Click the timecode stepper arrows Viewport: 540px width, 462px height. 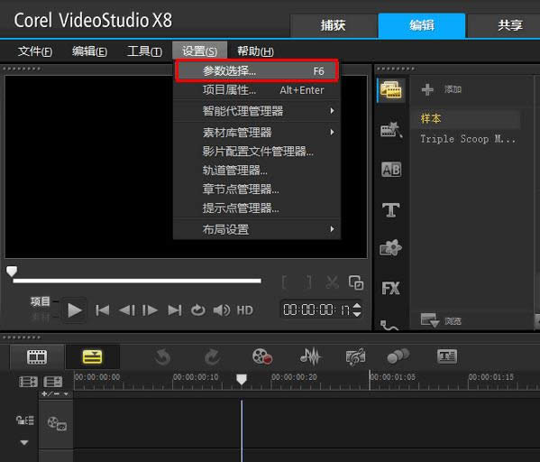(x=357, y=310)
